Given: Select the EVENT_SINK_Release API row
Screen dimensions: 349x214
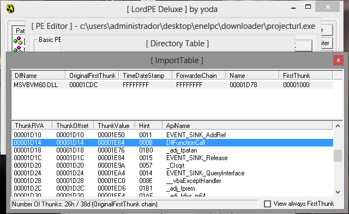Looking at the screenshot, I should pos(172,158).
